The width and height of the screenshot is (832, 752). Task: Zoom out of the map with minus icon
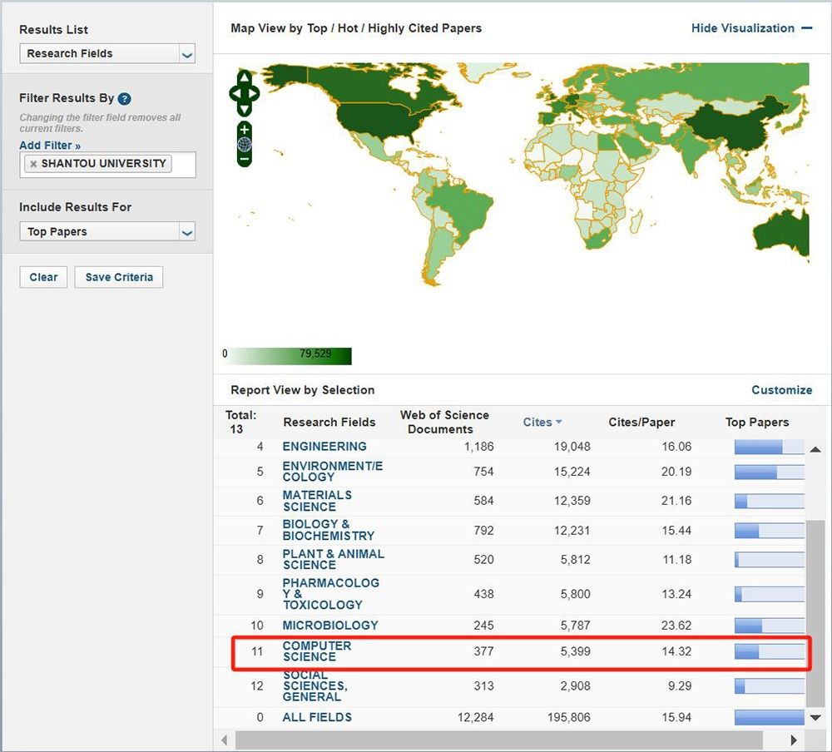[244, 159]
